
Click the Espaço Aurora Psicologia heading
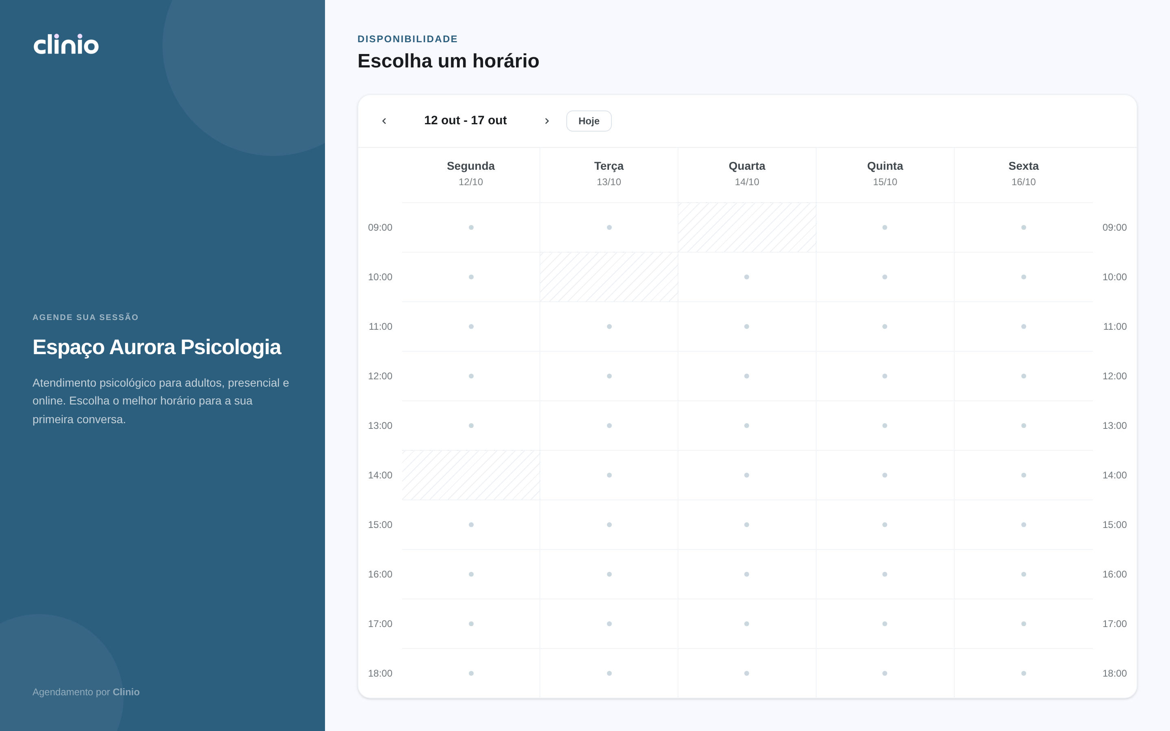tap(157, 347)
